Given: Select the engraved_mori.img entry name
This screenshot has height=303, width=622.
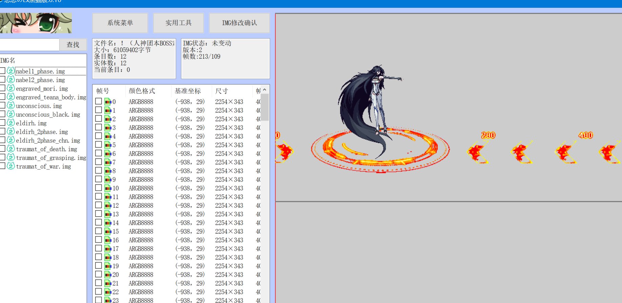Looking at the screenshot, I should [42, 88].
